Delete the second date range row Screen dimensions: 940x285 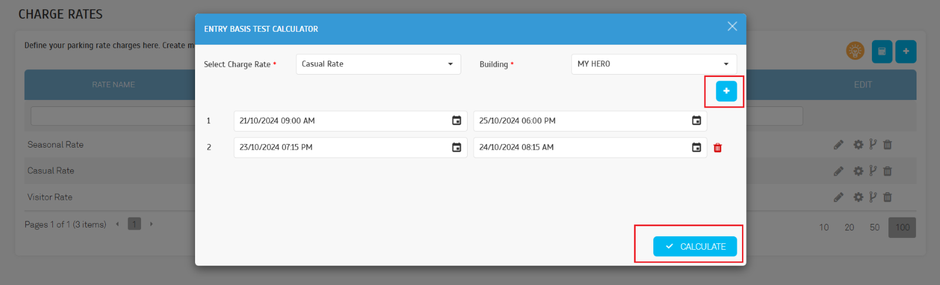click(717, 147)
